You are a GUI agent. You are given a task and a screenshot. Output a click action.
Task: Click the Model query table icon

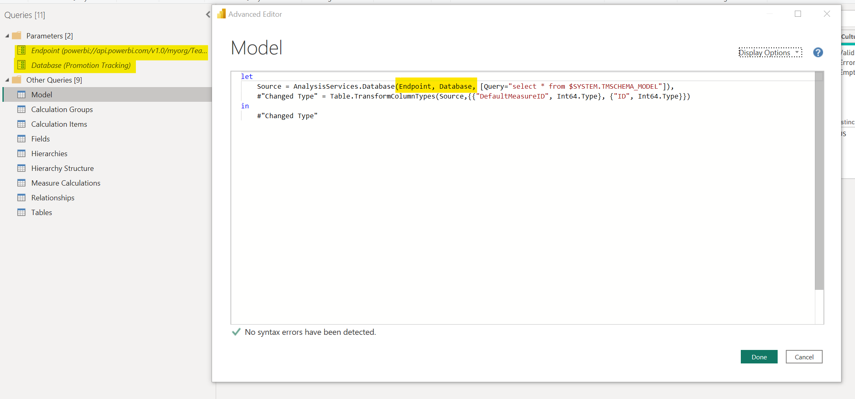(x=21, y=95)
